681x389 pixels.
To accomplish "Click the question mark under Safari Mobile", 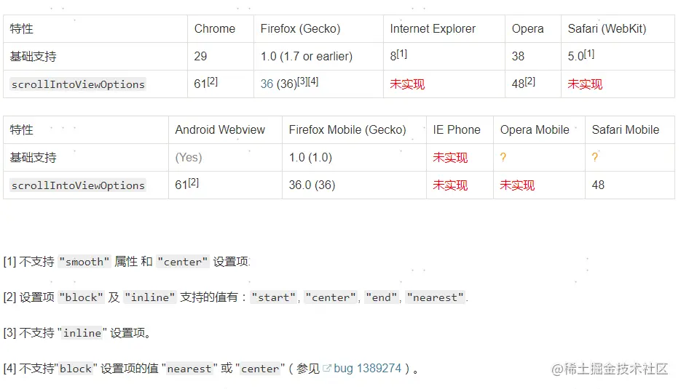I will tap(595, 158).
